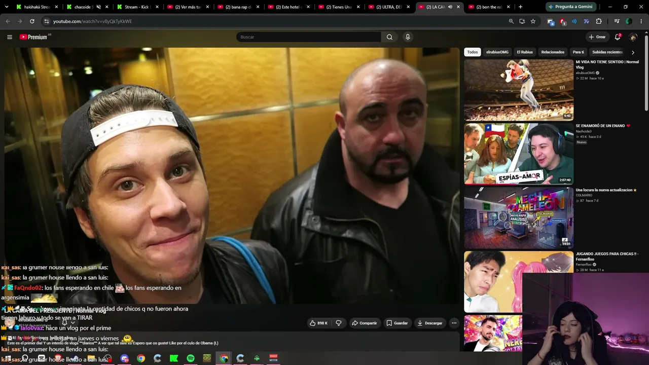The height and width of the screenshot is (365, 649).
Task: Install app icon in the address bar
Action: [x=522, y=21]
